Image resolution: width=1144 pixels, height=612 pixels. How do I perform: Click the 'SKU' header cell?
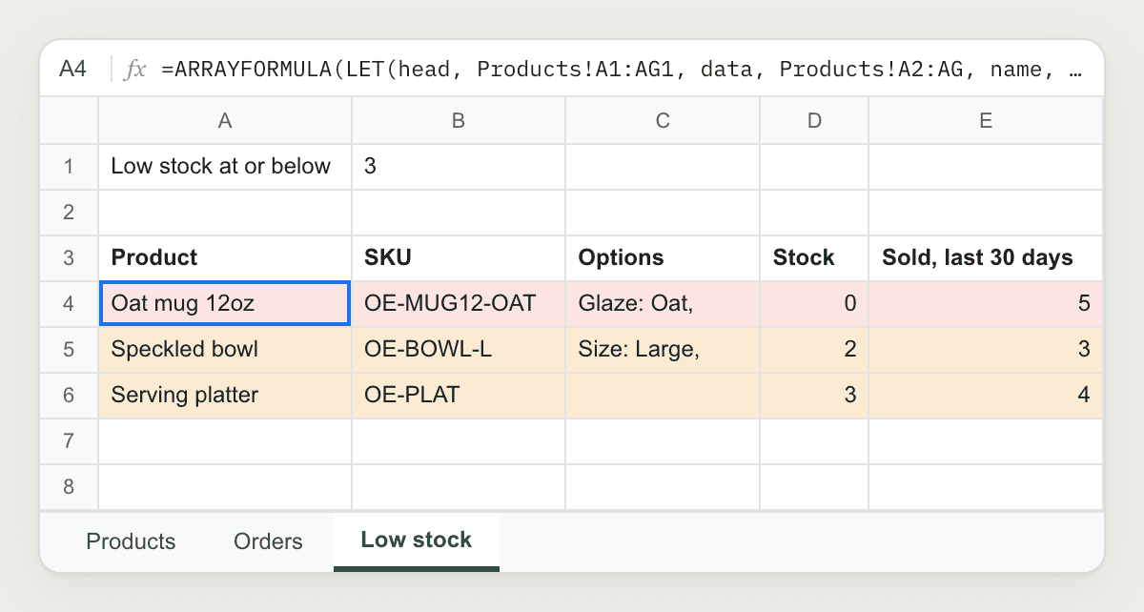(459, 258)
